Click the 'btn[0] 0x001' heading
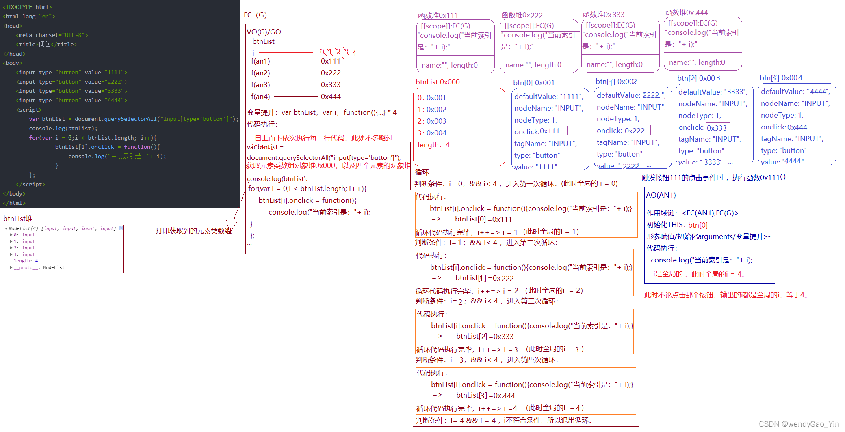 click(534, 83)
